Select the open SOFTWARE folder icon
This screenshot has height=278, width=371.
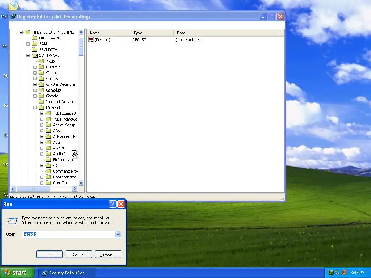click(35, 55)
